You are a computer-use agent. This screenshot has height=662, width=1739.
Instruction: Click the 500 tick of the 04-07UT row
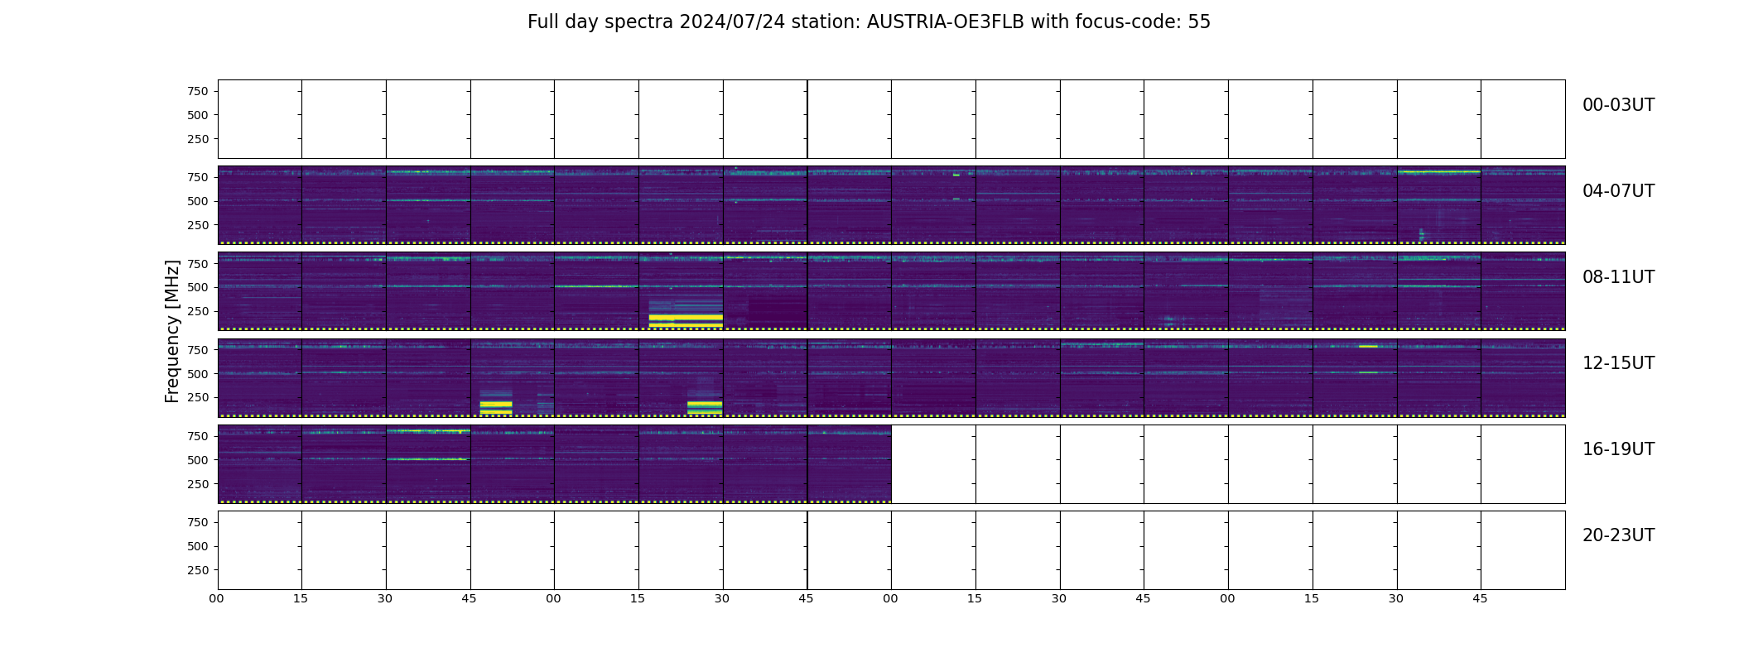198,202
